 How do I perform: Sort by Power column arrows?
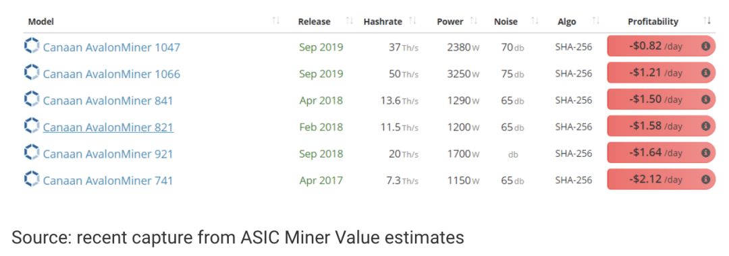pos(474,21)
